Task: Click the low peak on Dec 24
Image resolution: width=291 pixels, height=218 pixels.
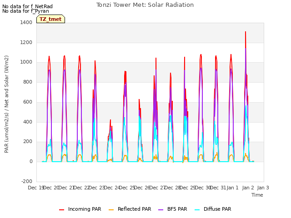Action: click(x=110, y=120)
